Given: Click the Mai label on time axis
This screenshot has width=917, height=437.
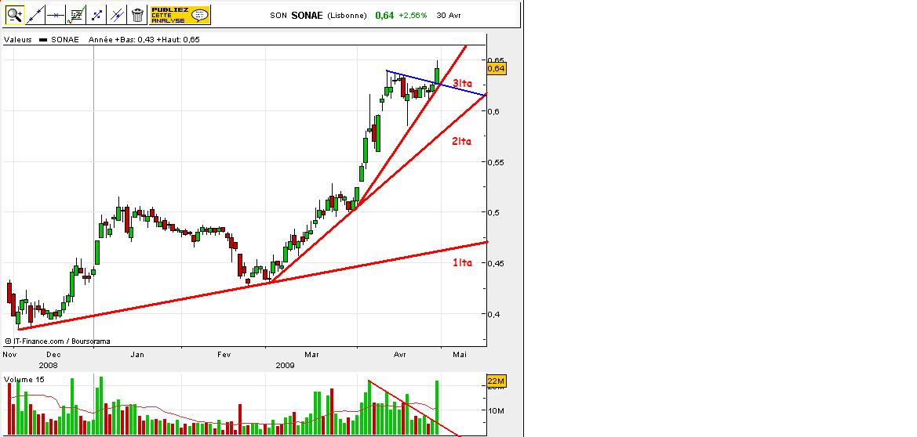Looking at the screenshot, I should coord(460,355).
